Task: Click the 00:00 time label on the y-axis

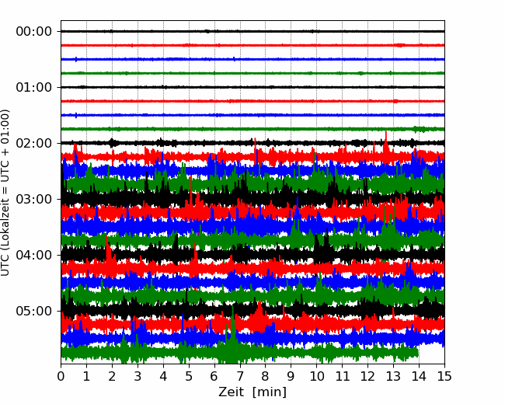Action: point(33,32)
